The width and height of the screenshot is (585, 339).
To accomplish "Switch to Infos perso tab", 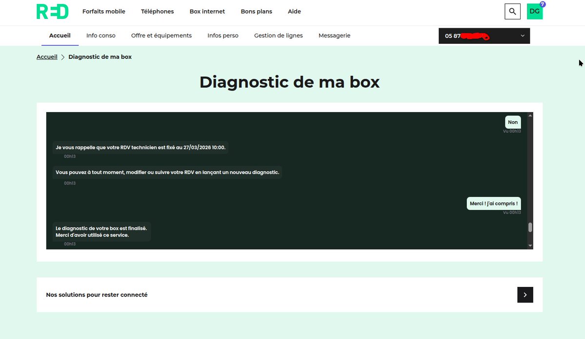I will pyautogui.click(x=223, y=36).
